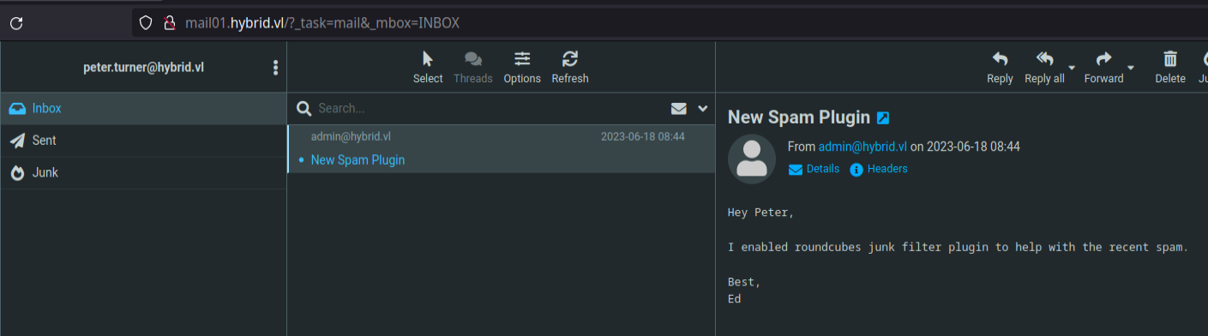Screen dimensions: 1208x336
Task: Click the junk filter plugin sentence
Action: pyautogui.click(x=958, y=247)
